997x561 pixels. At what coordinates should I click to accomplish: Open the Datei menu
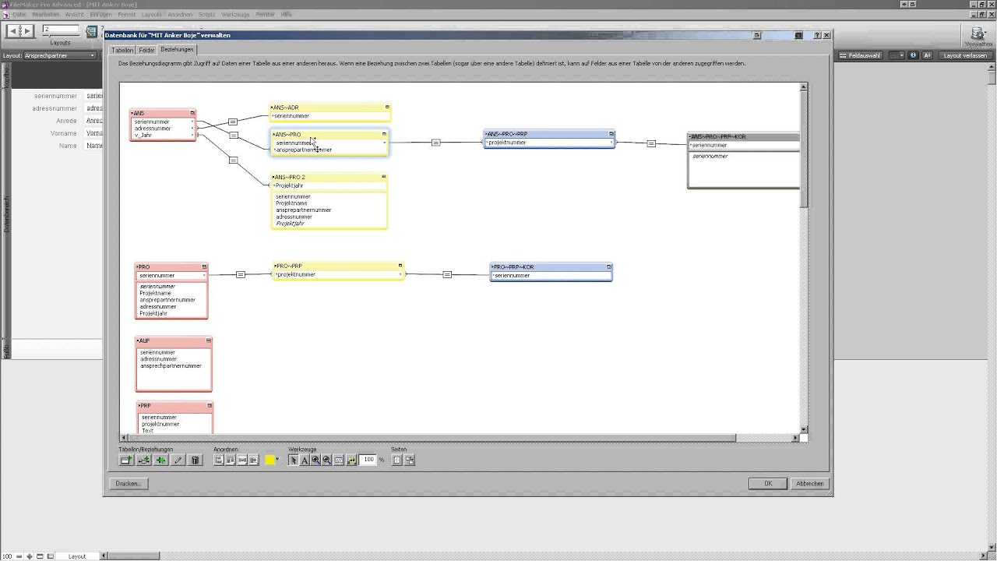[x=19, y=14]
